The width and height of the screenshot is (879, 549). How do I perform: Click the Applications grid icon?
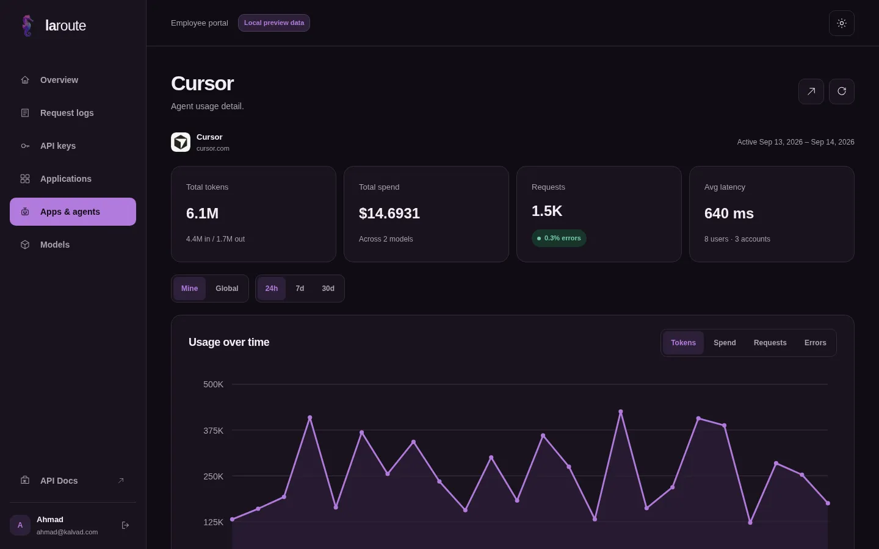[25, 179]
